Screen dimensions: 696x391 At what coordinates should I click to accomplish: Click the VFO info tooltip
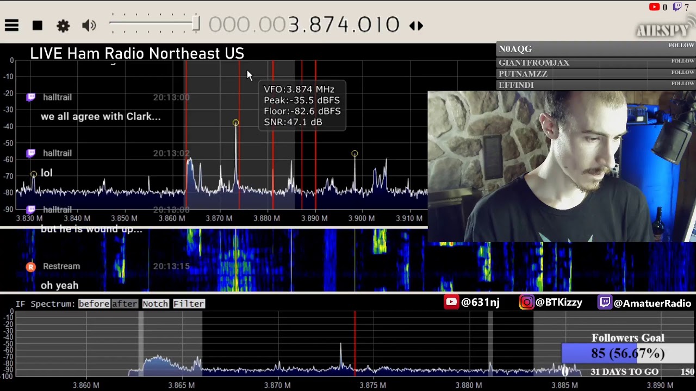point(302,105)
